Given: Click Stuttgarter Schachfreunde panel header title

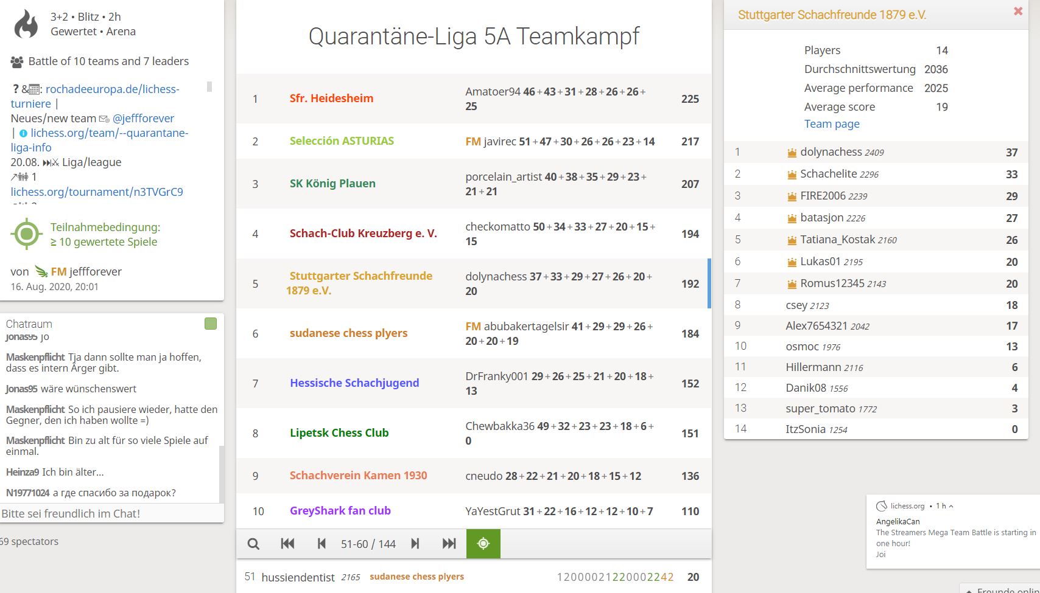Looking at the screenshot, I should [x=832, y=15].
